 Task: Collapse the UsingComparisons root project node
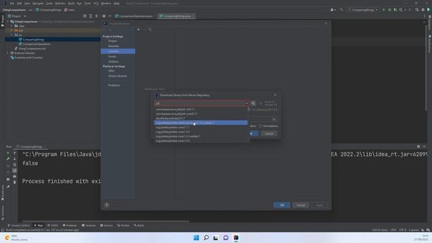click(x=7, y=21)
